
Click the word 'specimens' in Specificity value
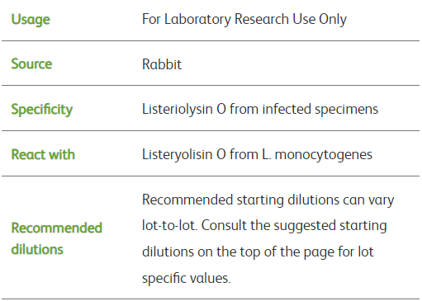click(x=347, y=110)
